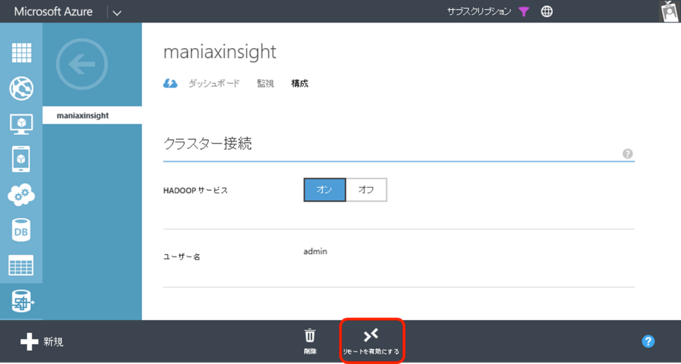Switch to the 監視 tab
This screenshot has height=364, width=681.
tap(265, 84)
